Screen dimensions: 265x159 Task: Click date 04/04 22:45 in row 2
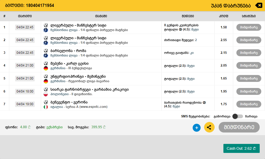(x=25, y=40)
